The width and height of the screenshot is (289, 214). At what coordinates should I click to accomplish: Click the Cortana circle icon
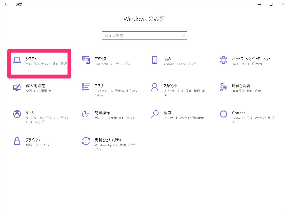pos(224,114)
